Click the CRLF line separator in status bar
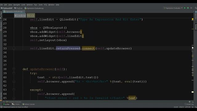This screenshot has width=197, height=111. [x=182, y=107]
